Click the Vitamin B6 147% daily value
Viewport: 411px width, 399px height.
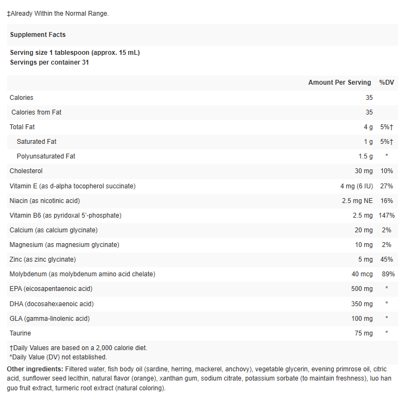tap(387, 216)
